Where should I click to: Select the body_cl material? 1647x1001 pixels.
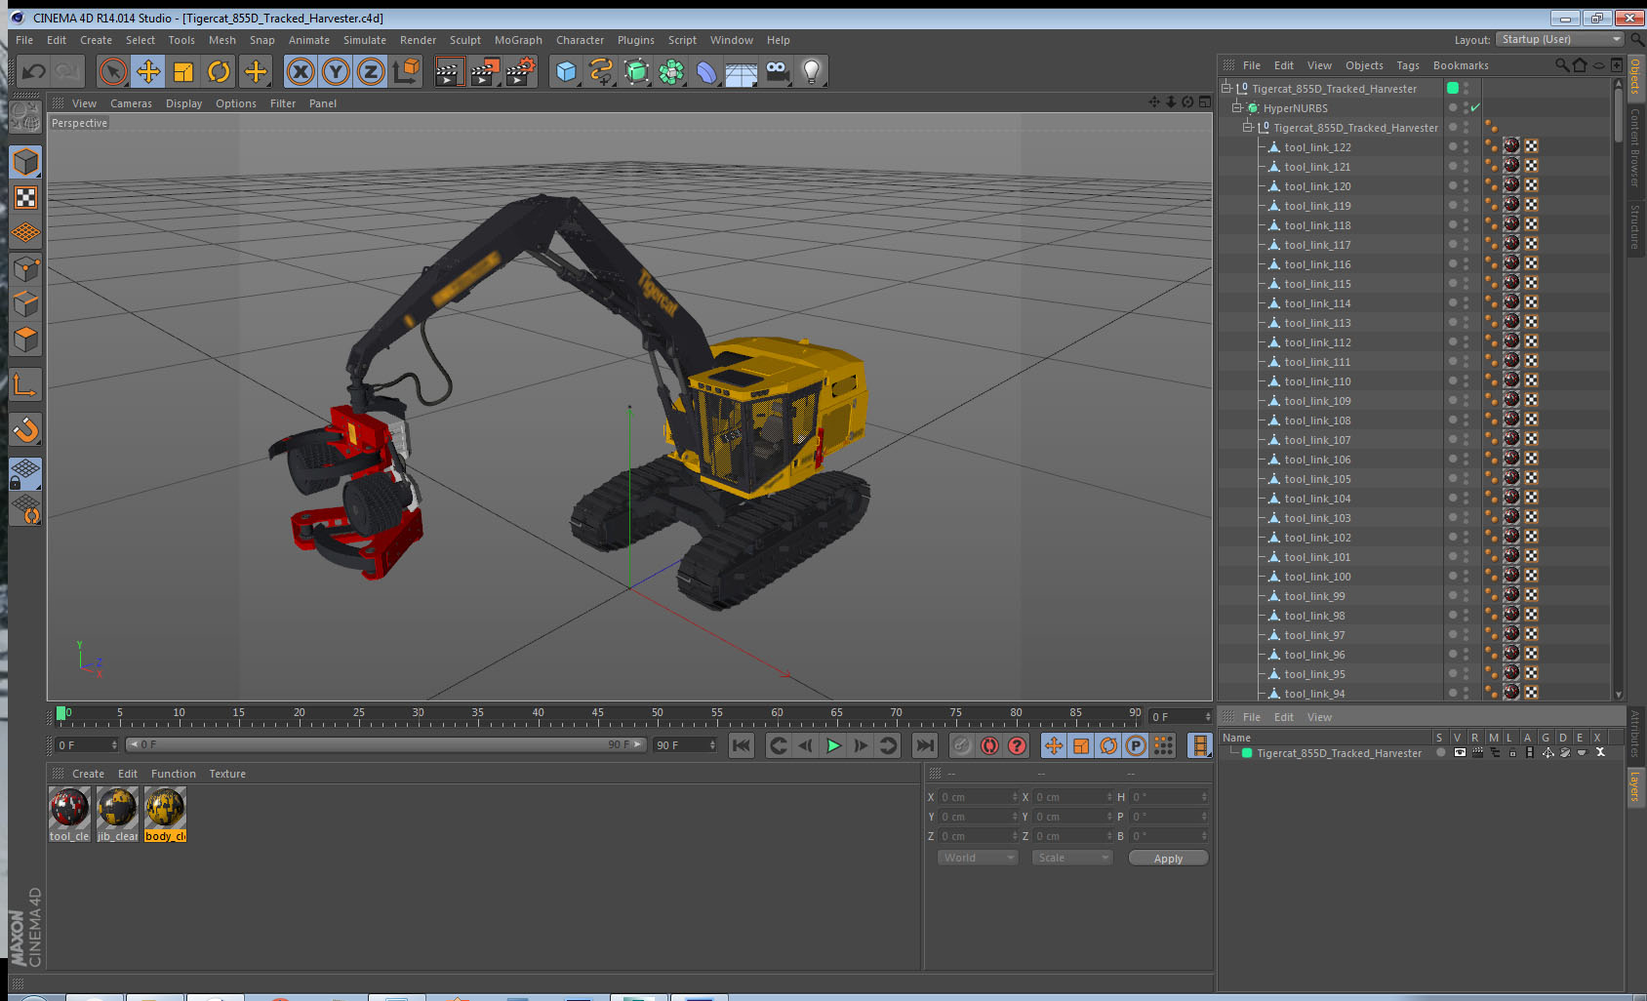tap(165, 815)
